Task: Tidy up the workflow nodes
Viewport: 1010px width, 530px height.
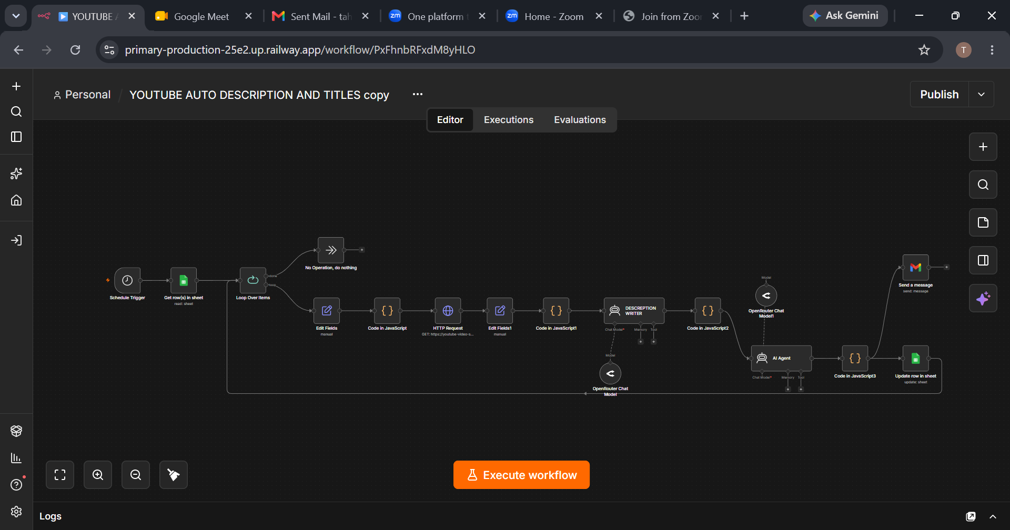Action: (174, 475)
